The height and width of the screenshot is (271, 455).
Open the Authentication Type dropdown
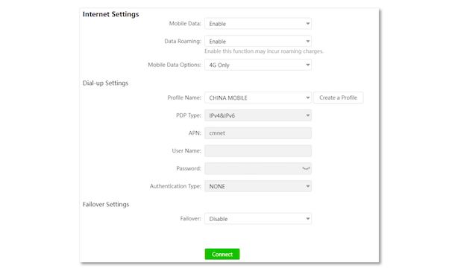257,186
